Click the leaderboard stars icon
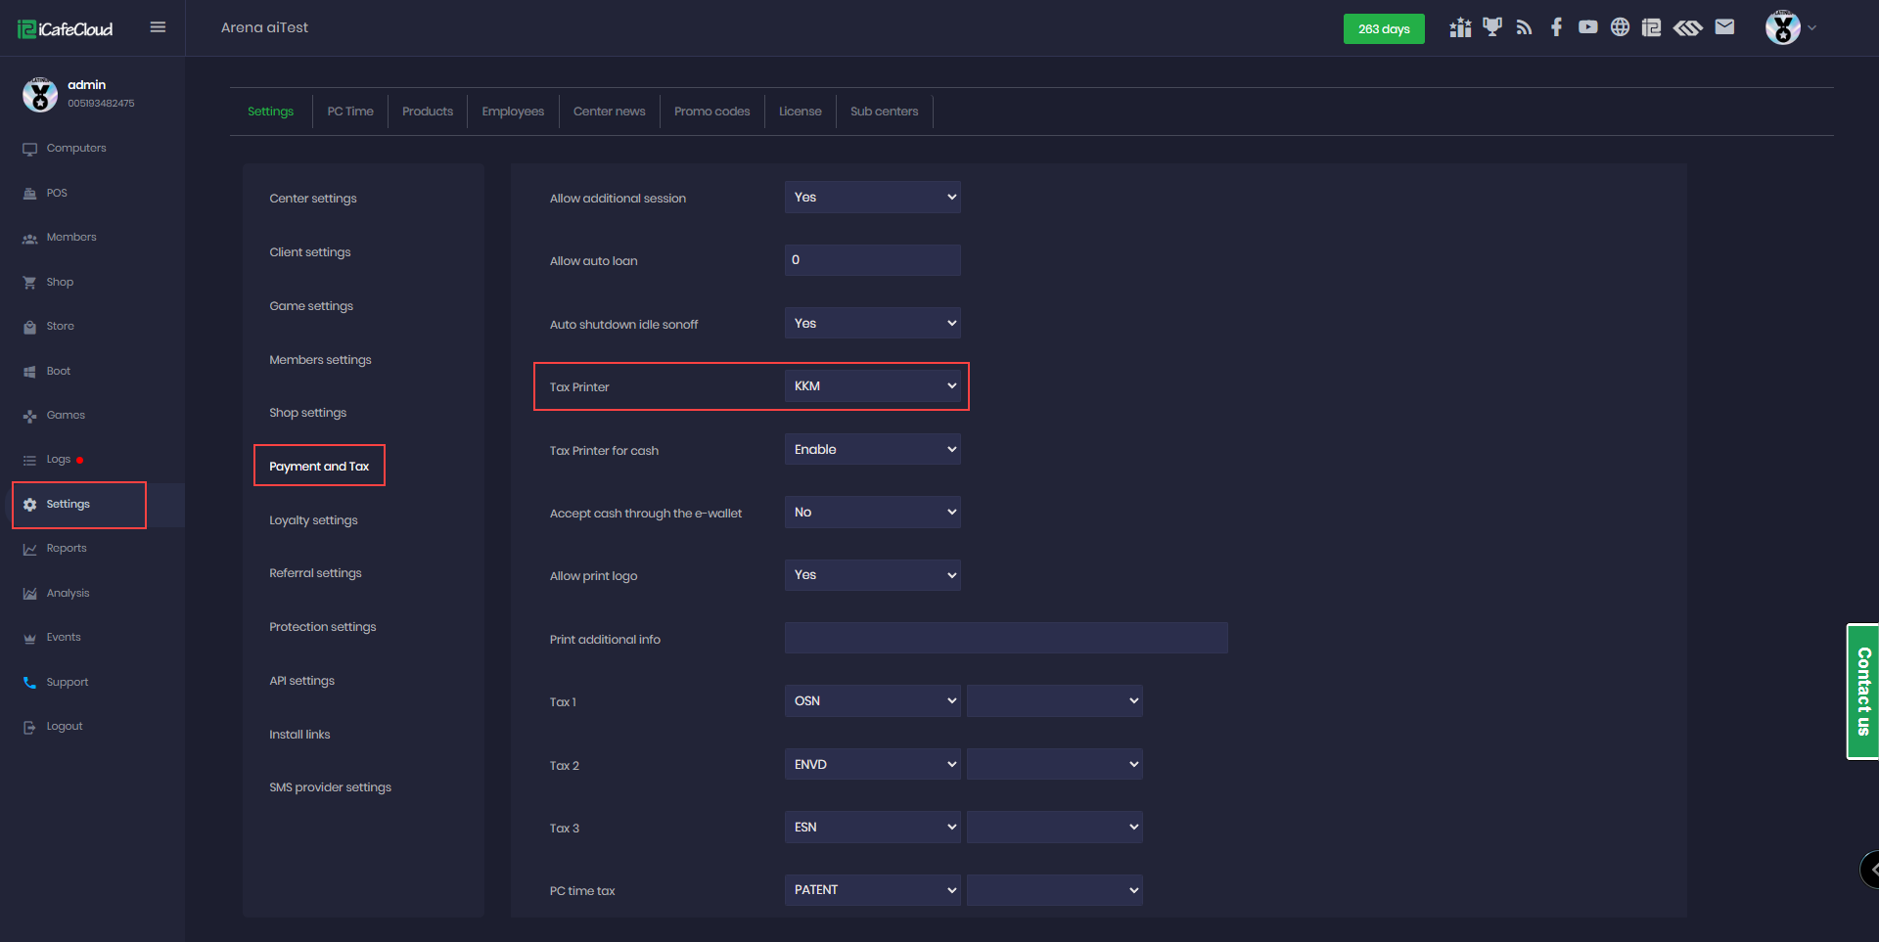The height and width of the screenshot is (942, 1879). pyautogui.click(x=1460, y=27)
